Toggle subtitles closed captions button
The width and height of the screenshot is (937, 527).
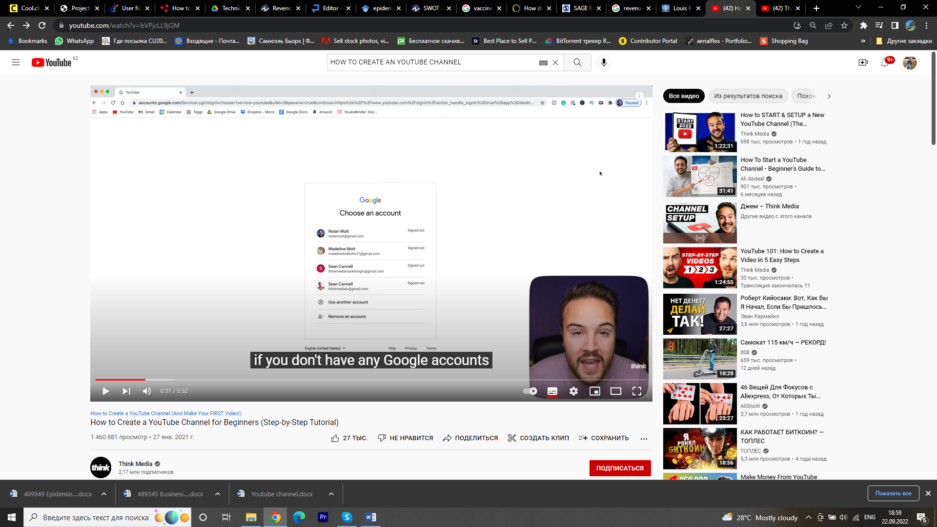[552, 391]
